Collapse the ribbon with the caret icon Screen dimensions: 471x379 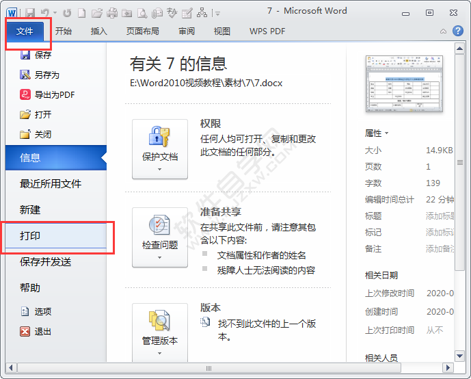point(443,31)
